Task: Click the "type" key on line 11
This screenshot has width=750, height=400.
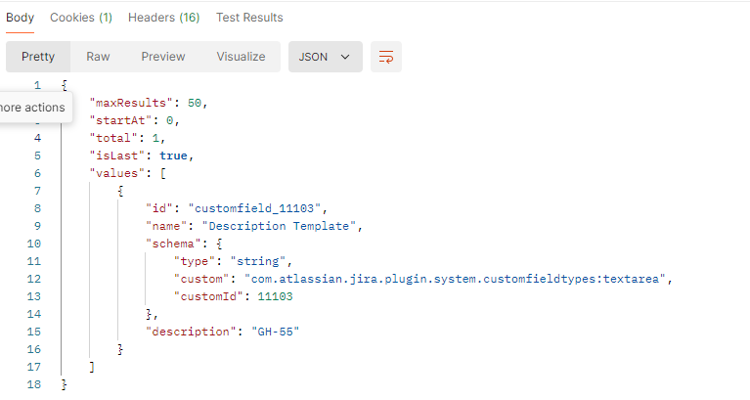Action: [195, 262]
